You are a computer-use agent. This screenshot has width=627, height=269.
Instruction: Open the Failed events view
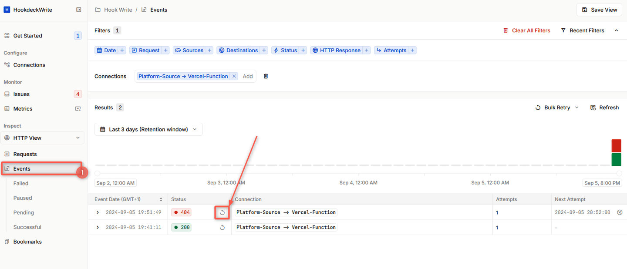coord(21,183)
